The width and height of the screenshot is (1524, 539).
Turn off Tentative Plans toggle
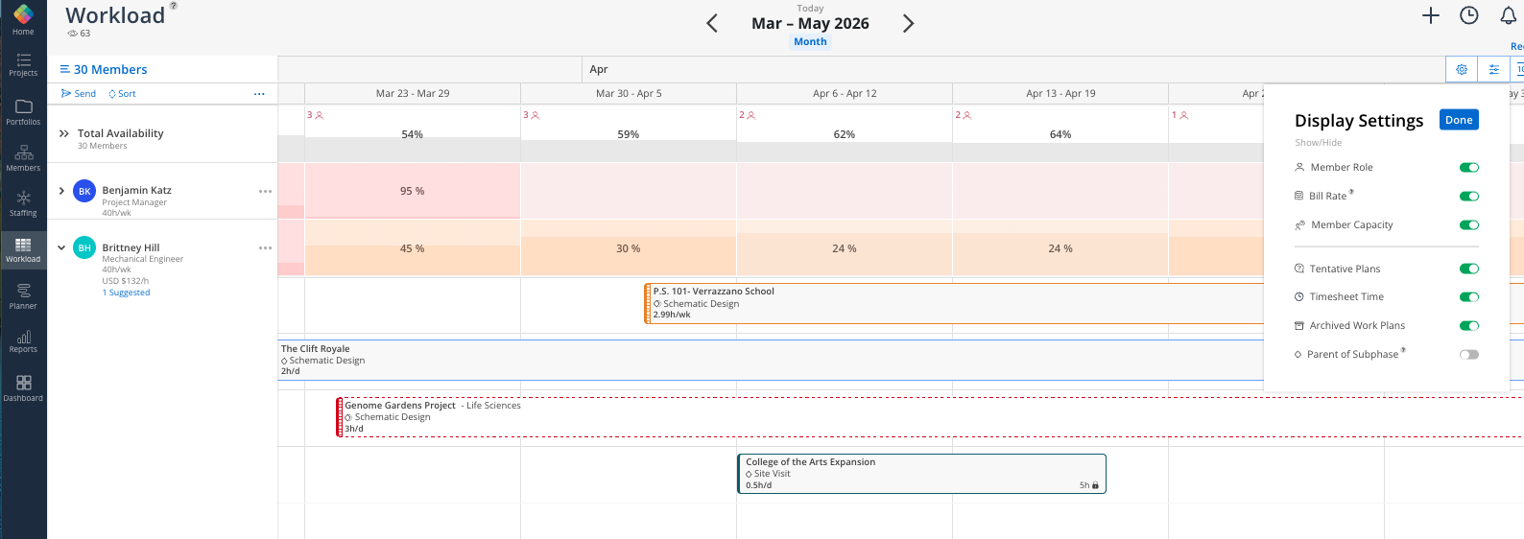click(1468, 269)
